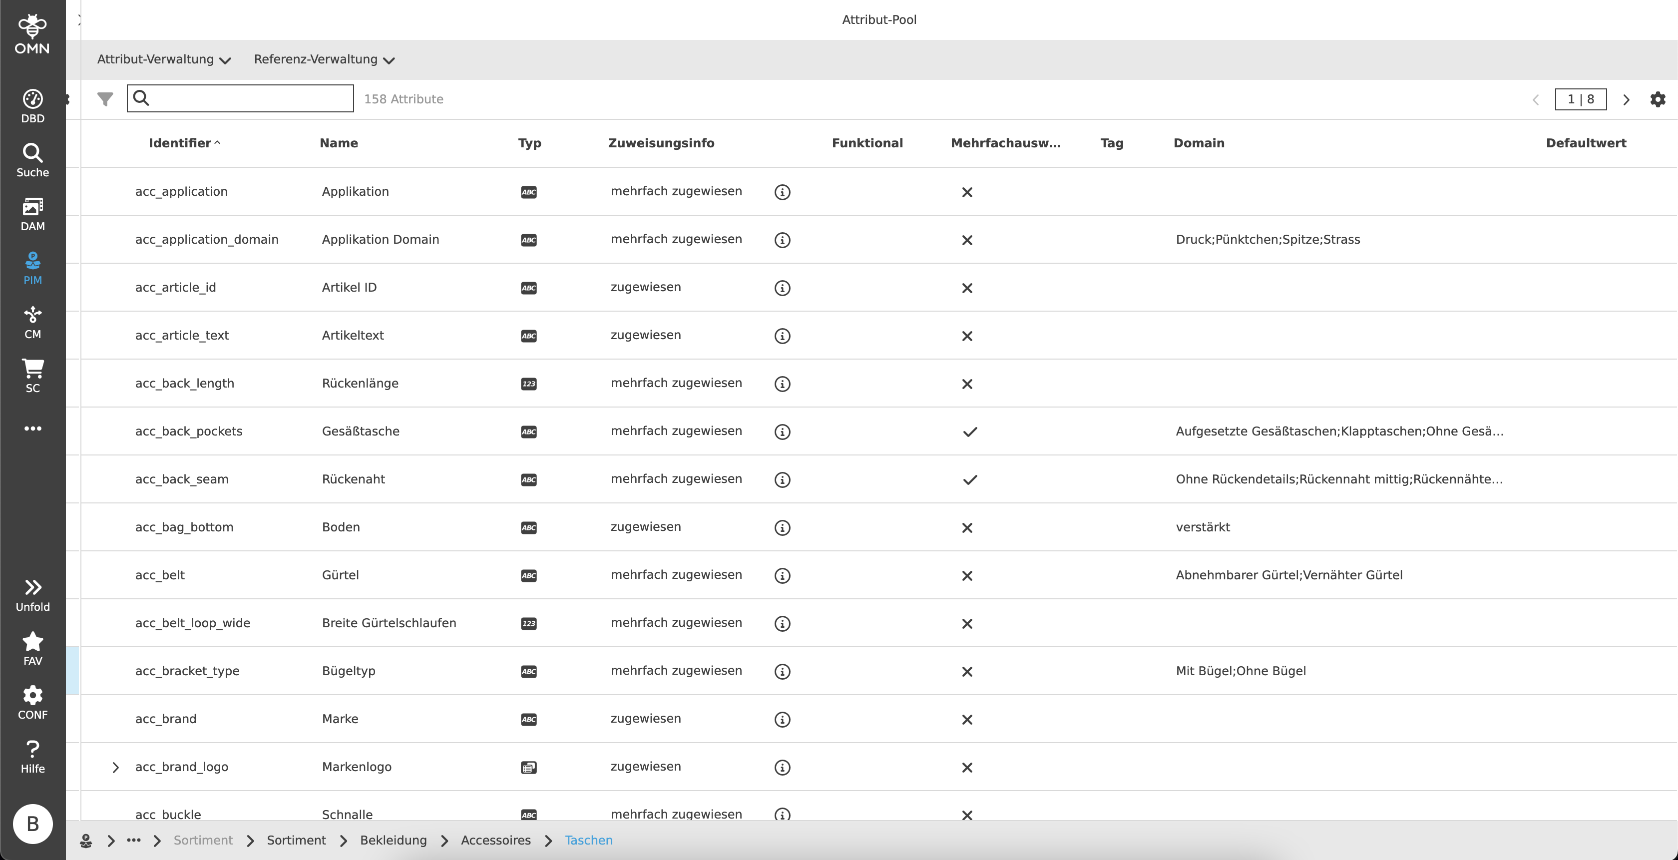This screenshot has width=1678, height=860.
Task: Show assignment info for acc_belt
Action: 782,575
